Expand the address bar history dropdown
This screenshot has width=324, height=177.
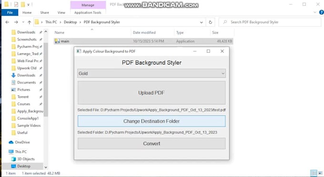(202, 22)
